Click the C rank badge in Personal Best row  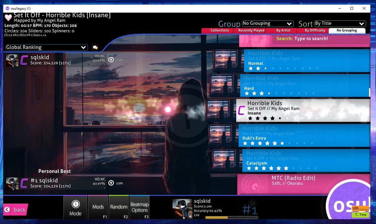[24, 183]
